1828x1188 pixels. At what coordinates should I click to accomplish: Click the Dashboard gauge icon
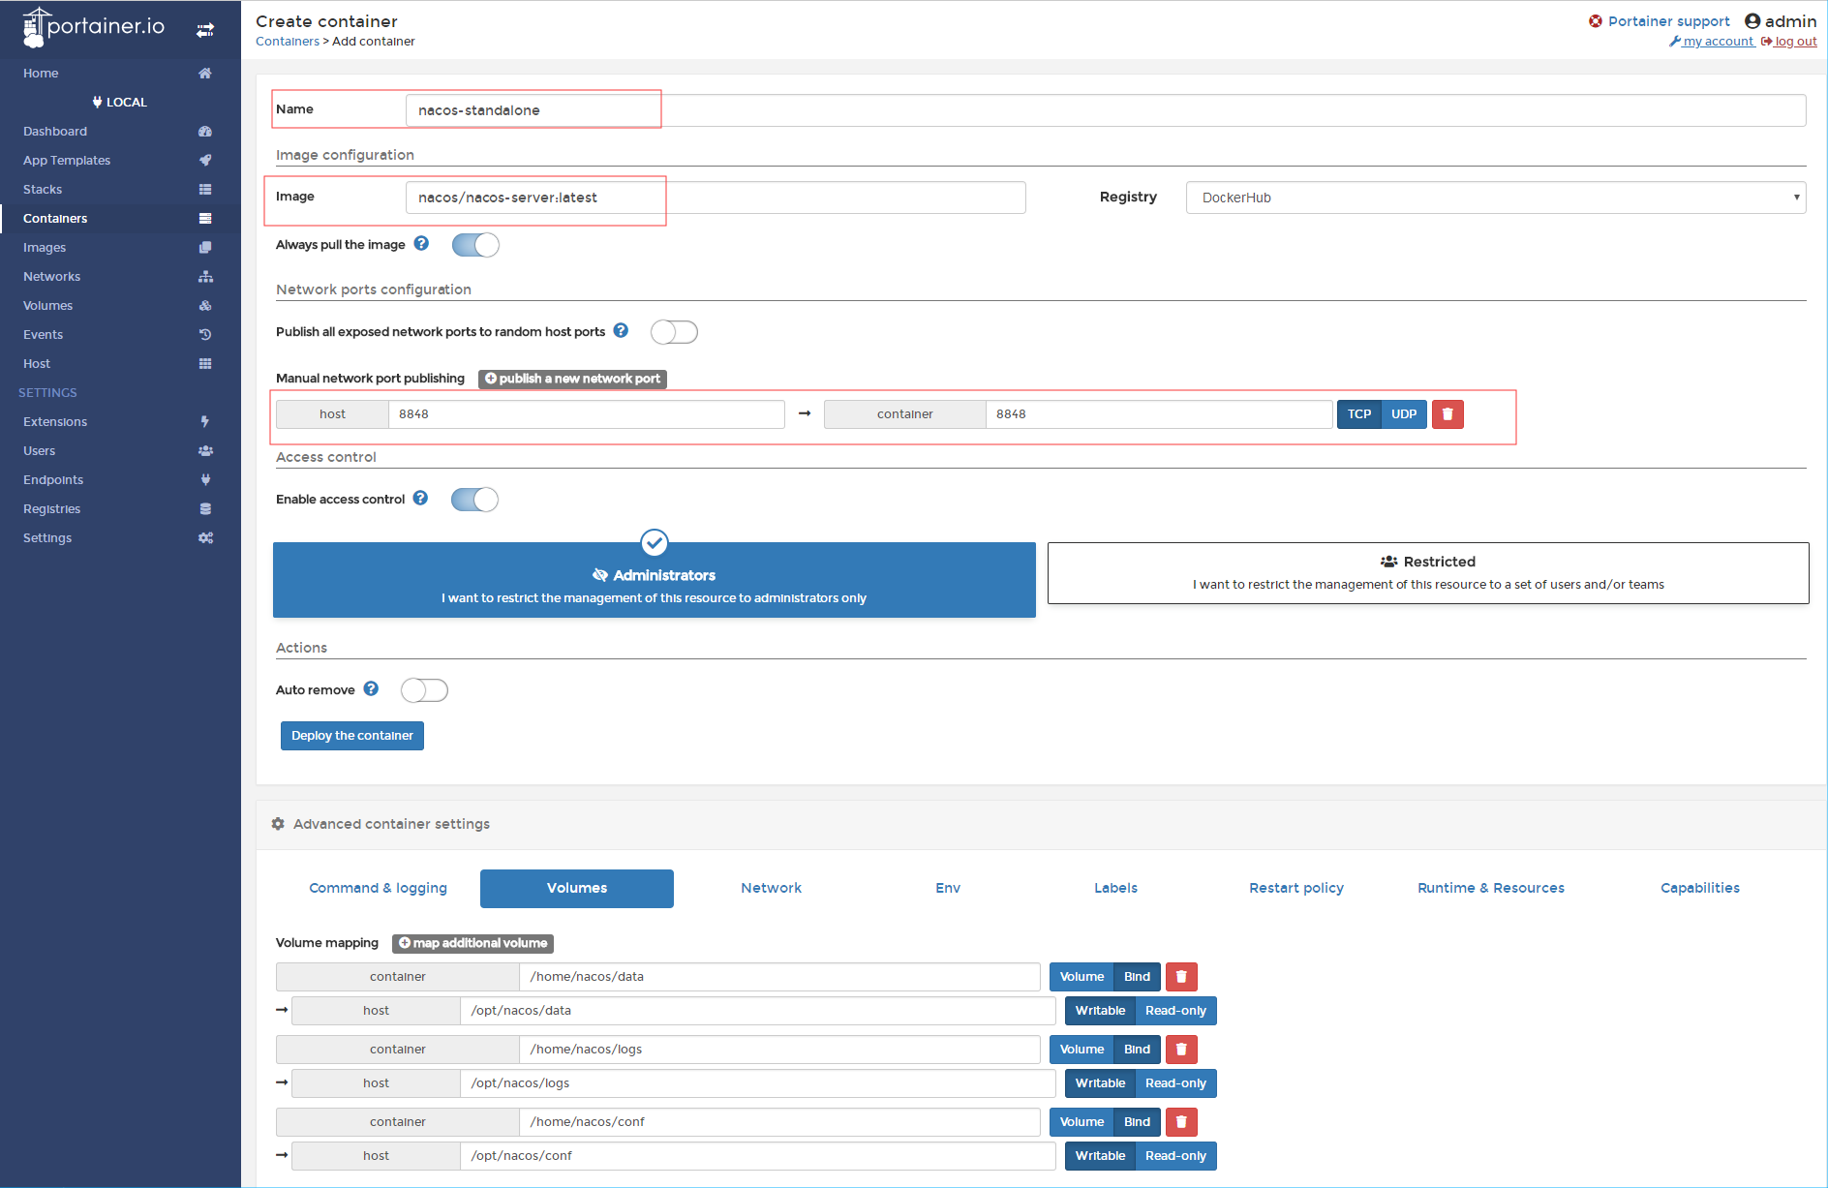205,132
